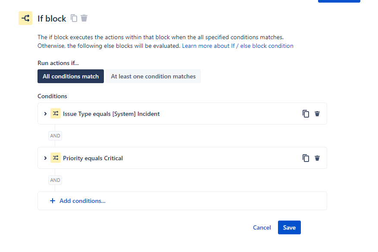Select All conditions match option
Viewport: 378px width, 252px height.
71,76
